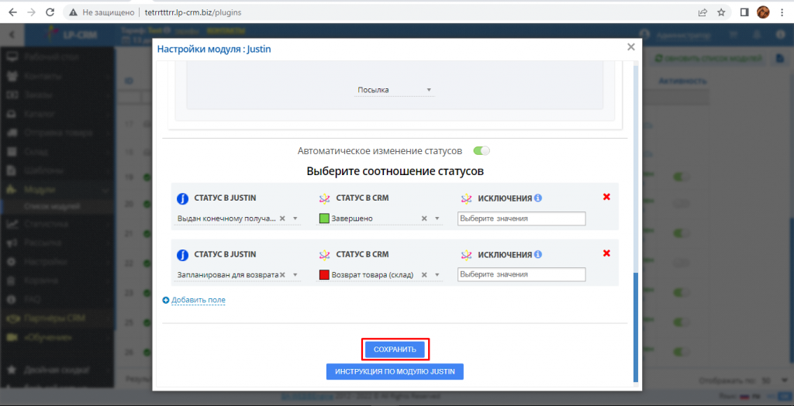Screen dimensions: 794x406
Task: Click the Автоматическое изменение статусов label
Action: pyautogui.click(x=380, y=151)
